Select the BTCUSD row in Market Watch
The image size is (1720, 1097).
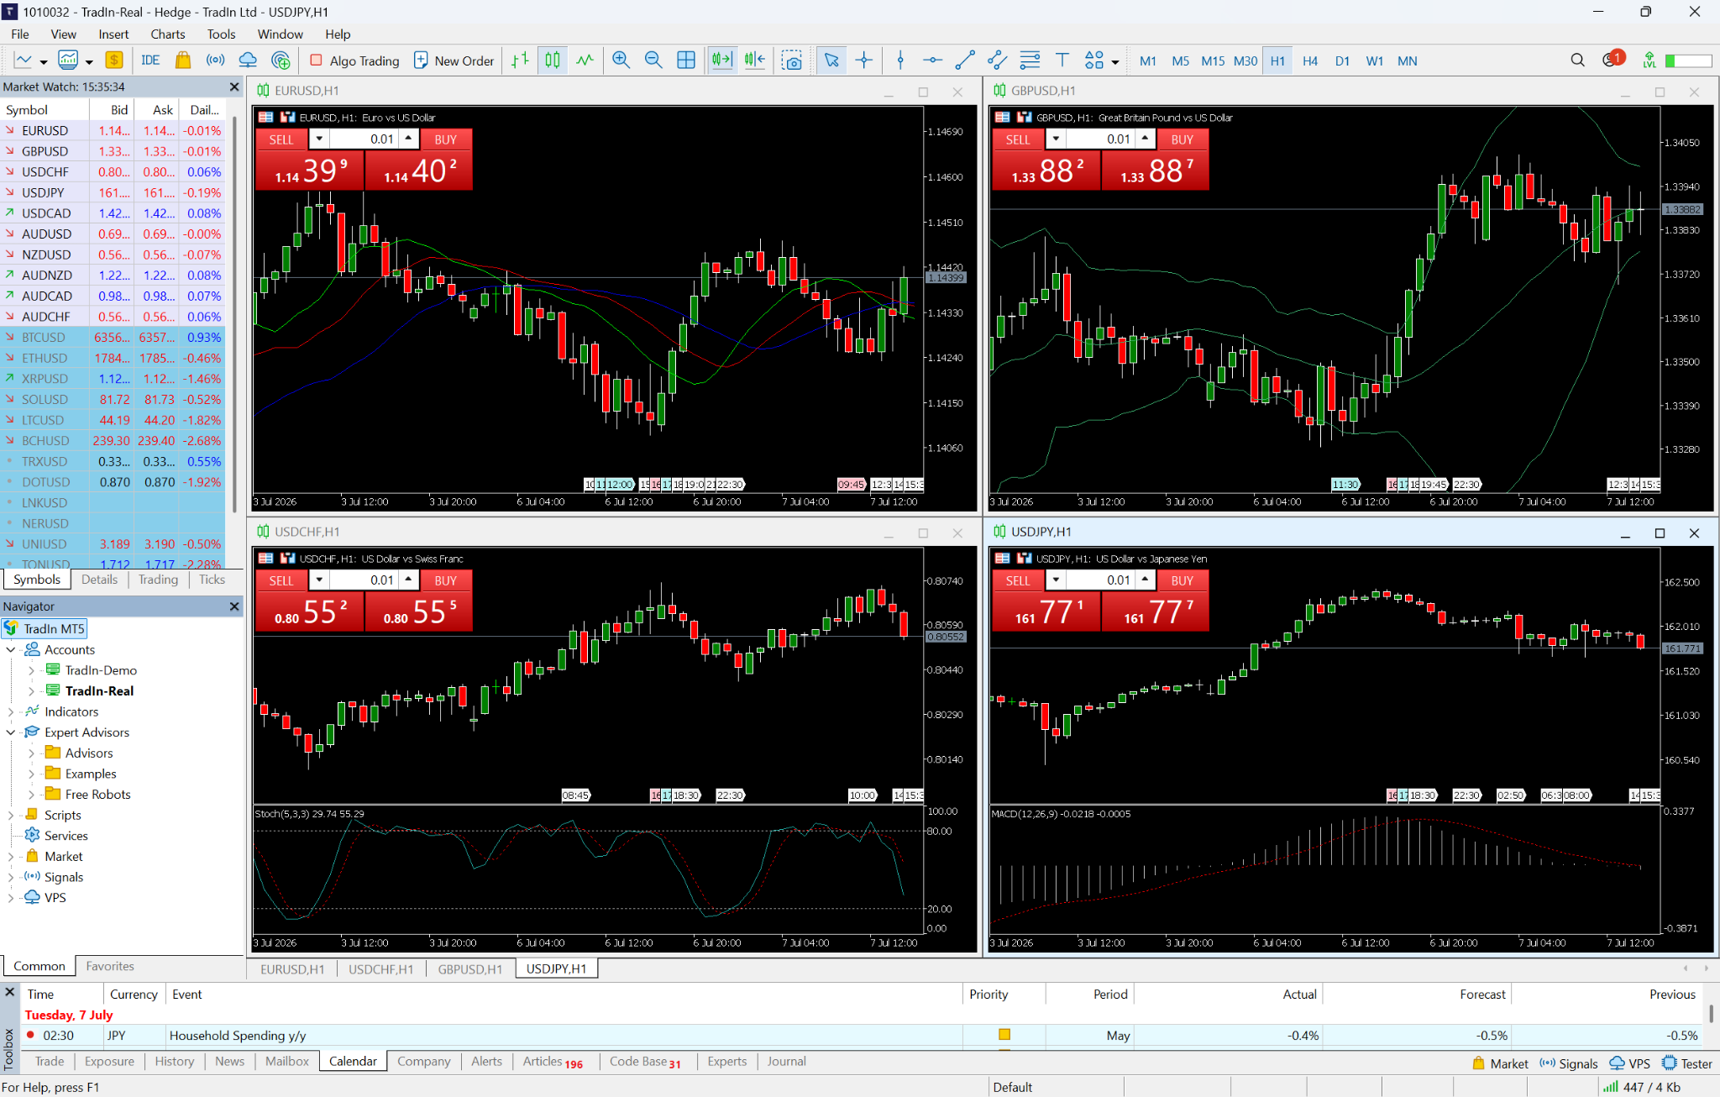pos(113,337)
